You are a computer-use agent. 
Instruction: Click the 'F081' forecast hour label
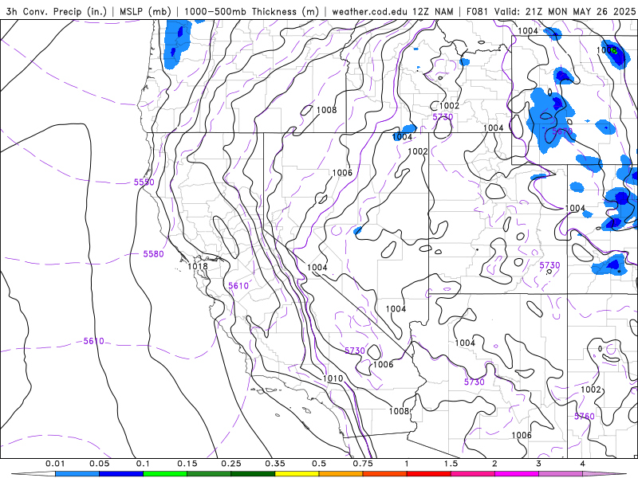coord(478,12)
